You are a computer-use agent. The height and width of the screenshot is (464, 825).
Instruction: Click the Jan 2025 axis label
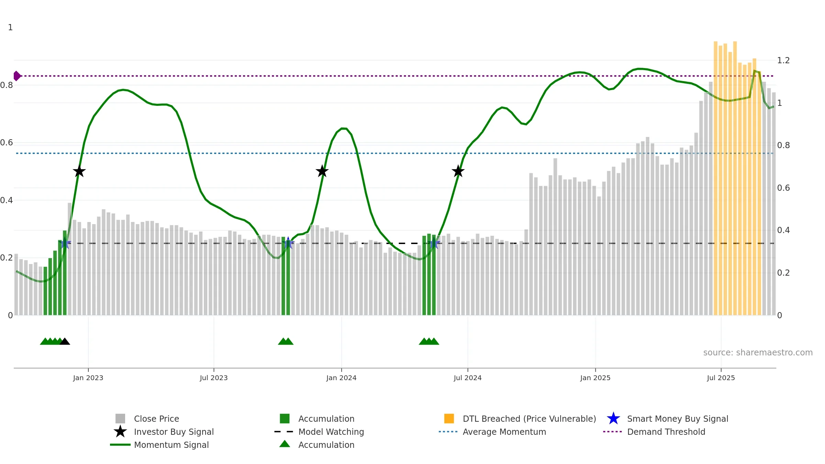(595, 378)
